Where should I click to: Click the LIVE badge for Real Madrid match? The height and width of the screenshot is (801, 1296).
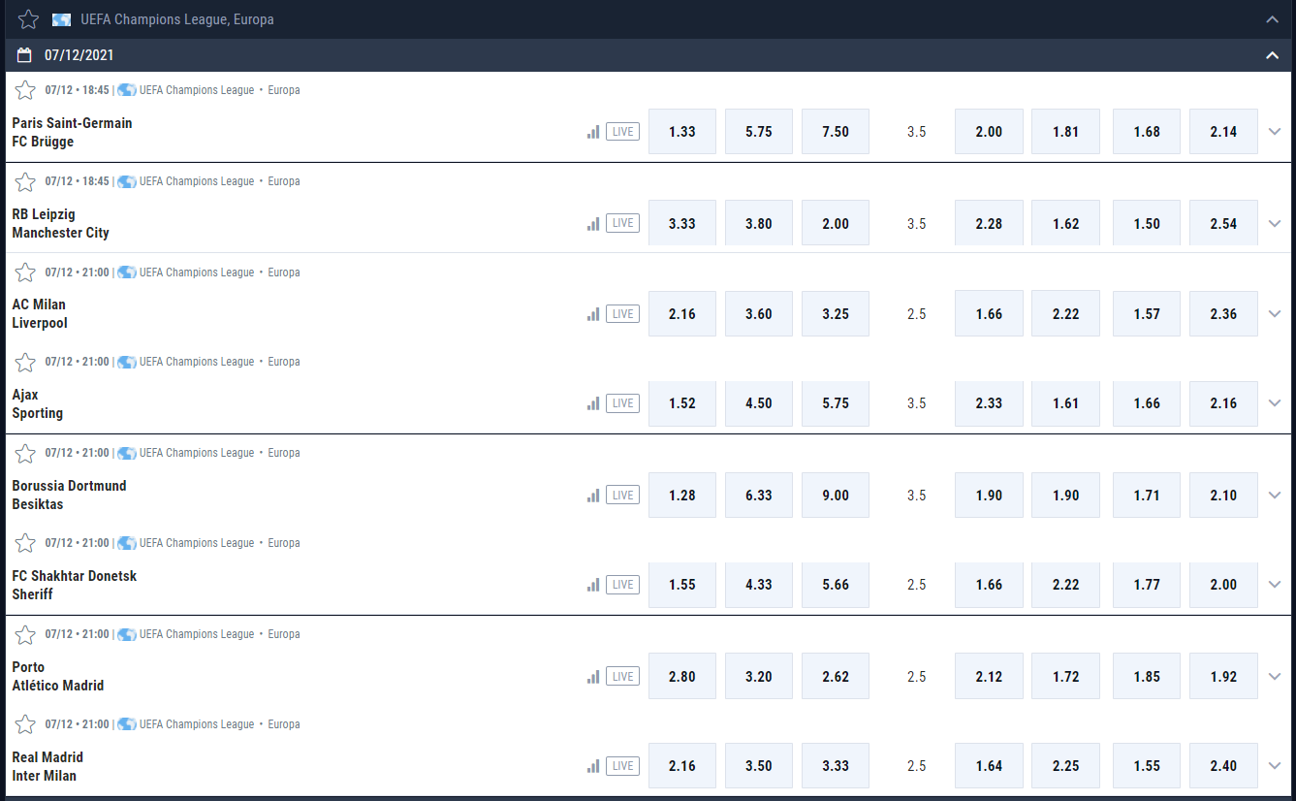(x=622, y=766)
